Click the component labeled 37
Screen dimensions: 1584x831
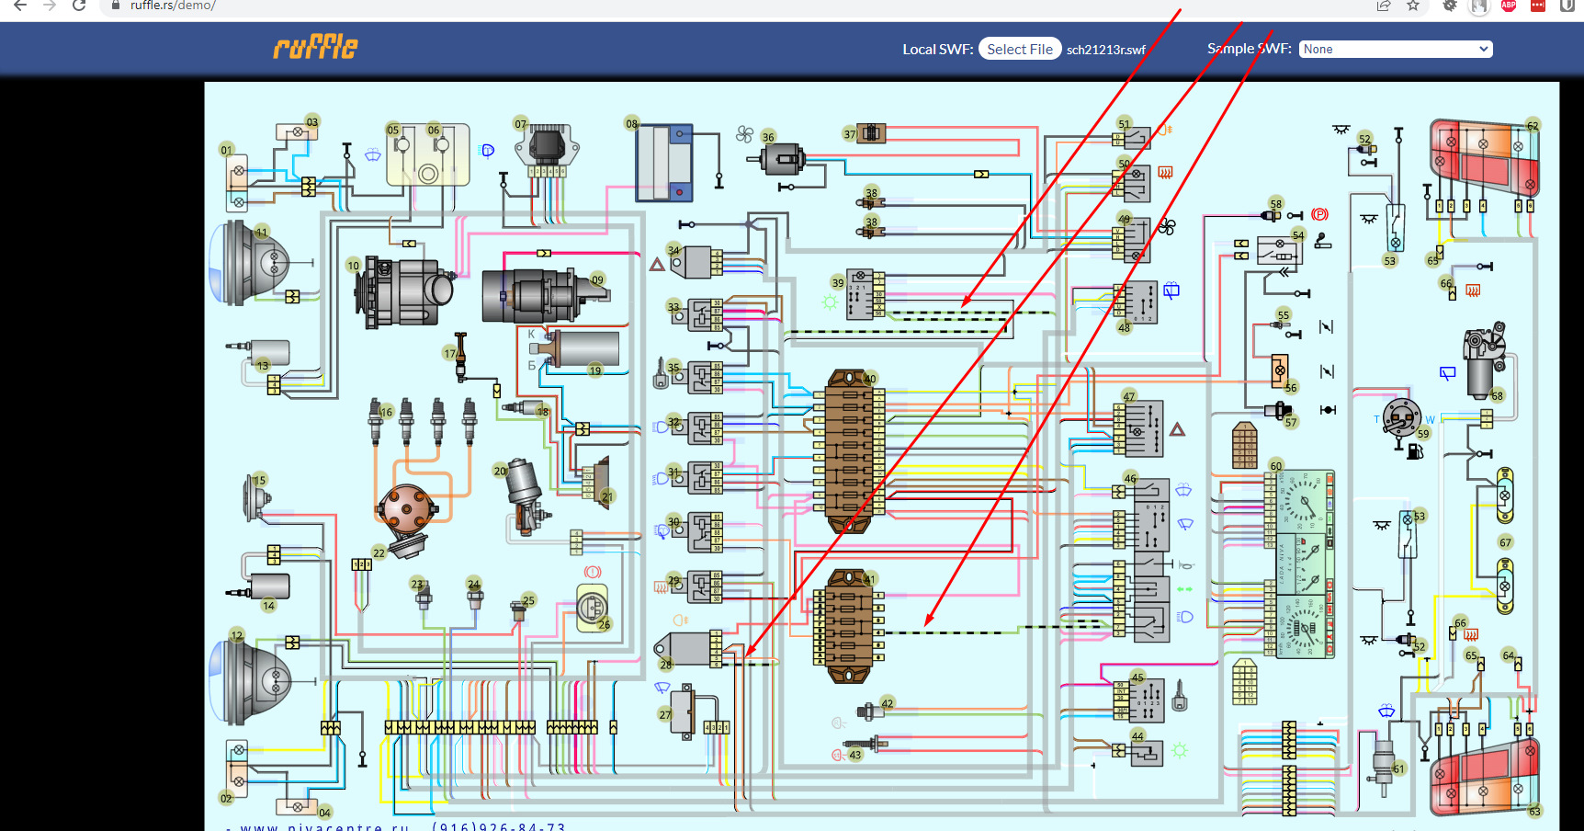coord(869,134)
